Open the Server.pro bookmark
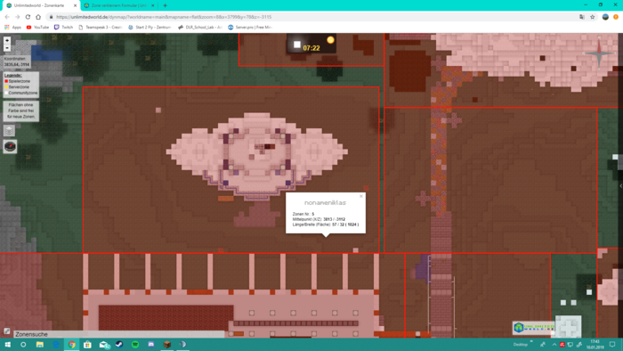 [250, 28]
